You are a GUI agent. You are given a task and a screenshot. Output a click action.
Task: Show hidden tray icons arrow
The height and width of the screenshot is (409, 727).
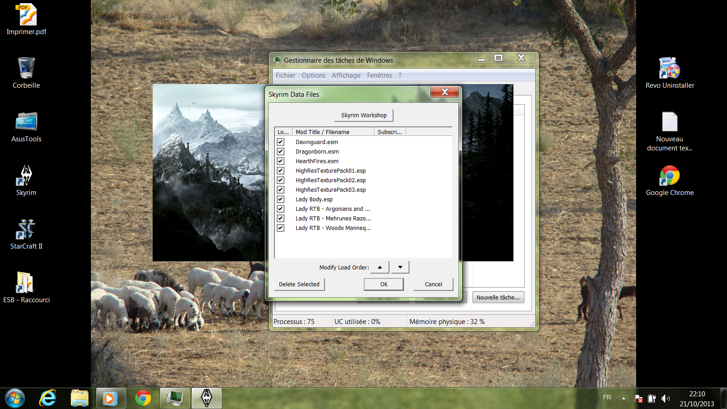click(x=623, y=399)
